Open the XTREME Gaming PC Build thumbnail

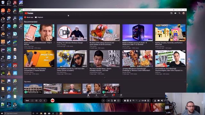point(137,33)
